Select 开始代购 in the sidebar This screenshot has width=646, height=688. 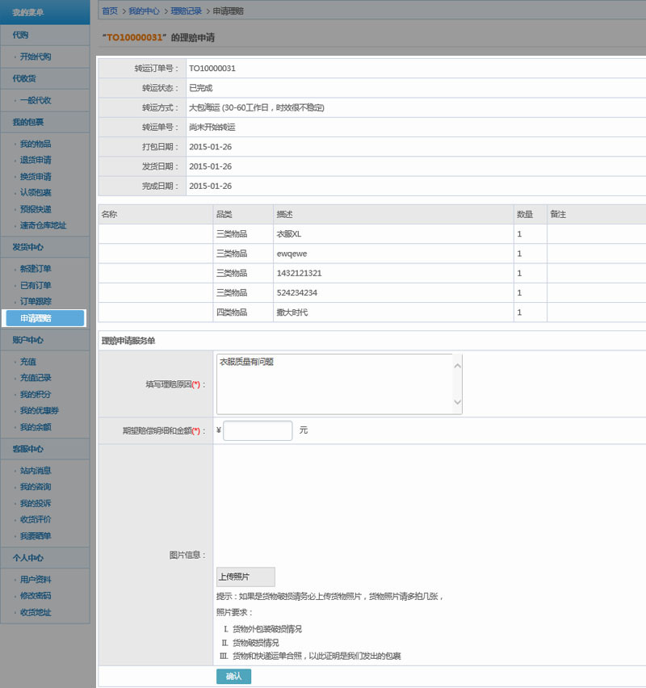tap(36, 57)
